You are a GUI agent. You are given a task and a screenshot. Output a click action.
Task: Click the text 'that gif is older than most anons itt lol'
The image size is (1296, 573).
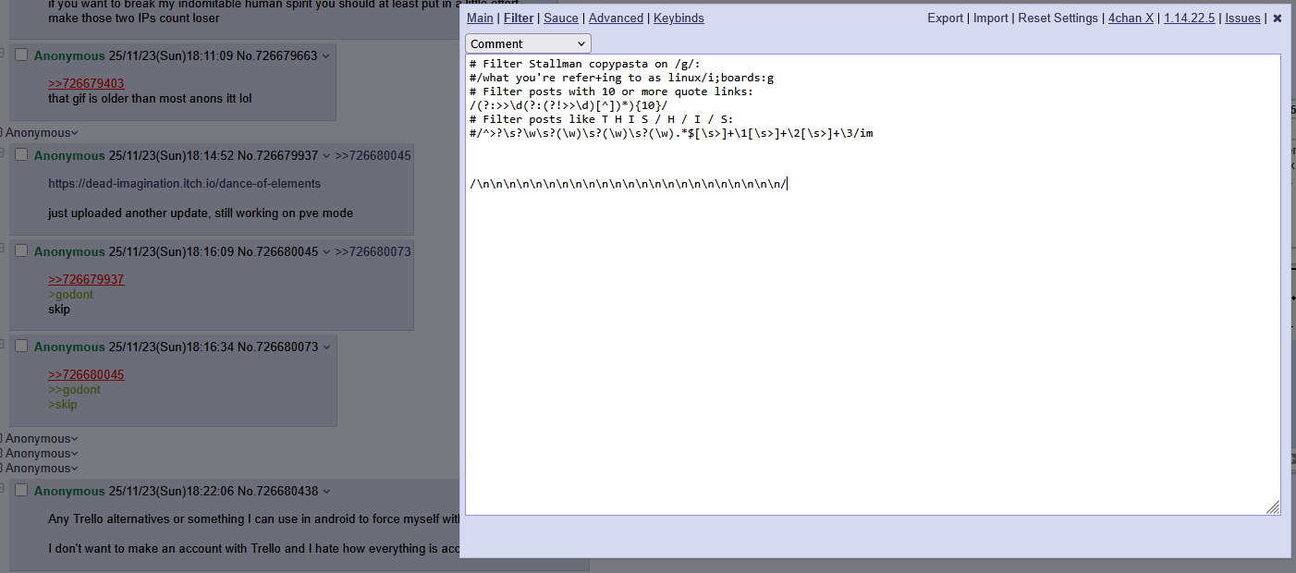(x=150, y=98)
